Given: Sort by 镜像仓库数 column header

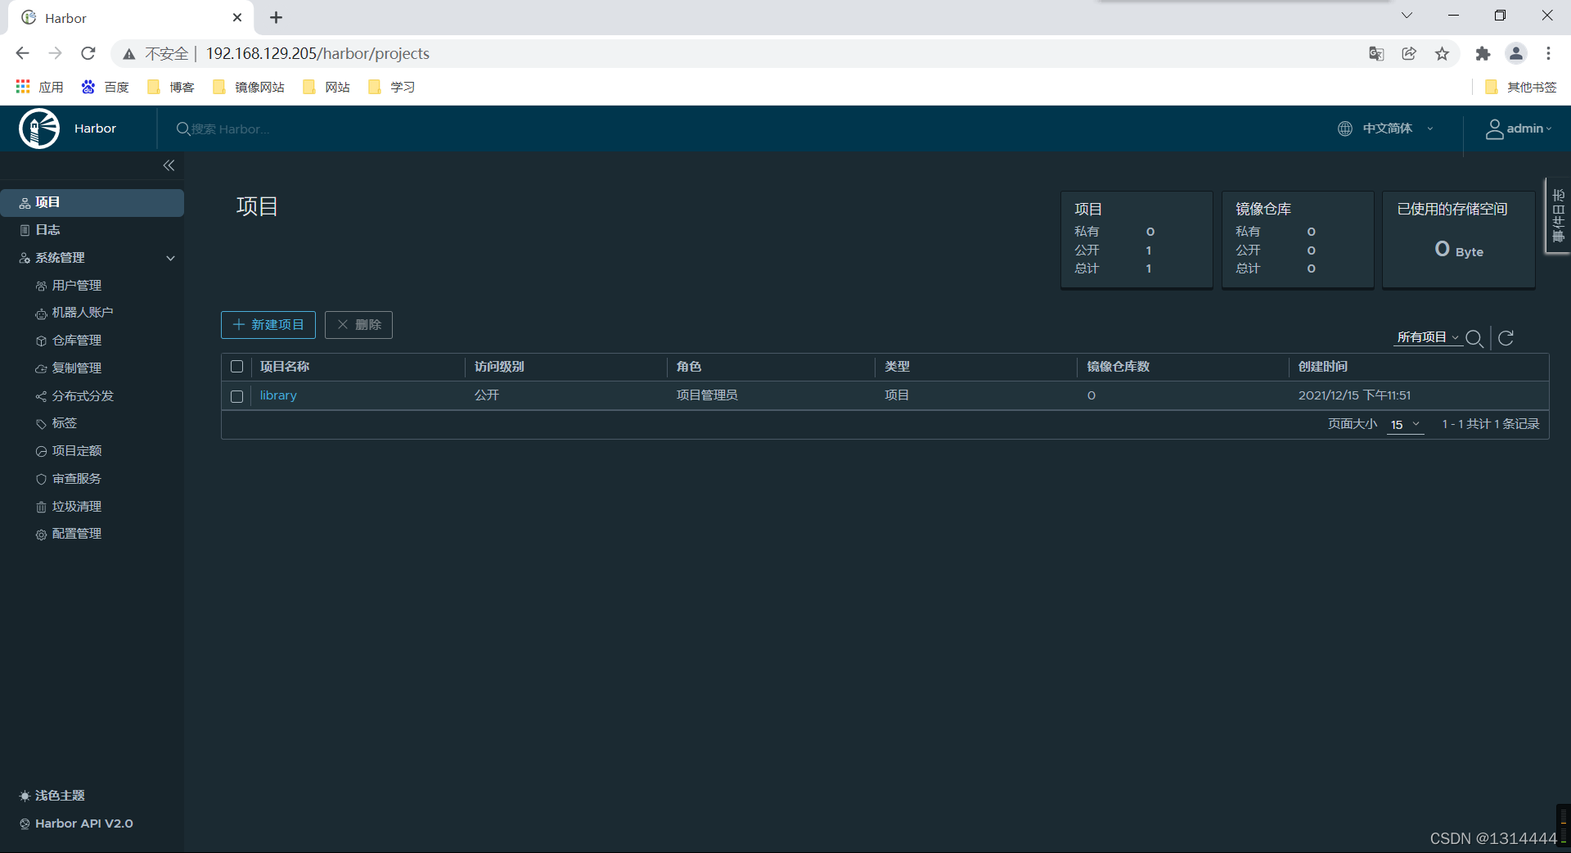Looking at the screenshot, I should tap(1118, 367).
